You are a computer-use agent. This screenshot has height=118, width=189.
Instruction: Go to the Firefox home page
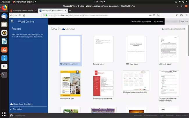[x=24, y=15]
